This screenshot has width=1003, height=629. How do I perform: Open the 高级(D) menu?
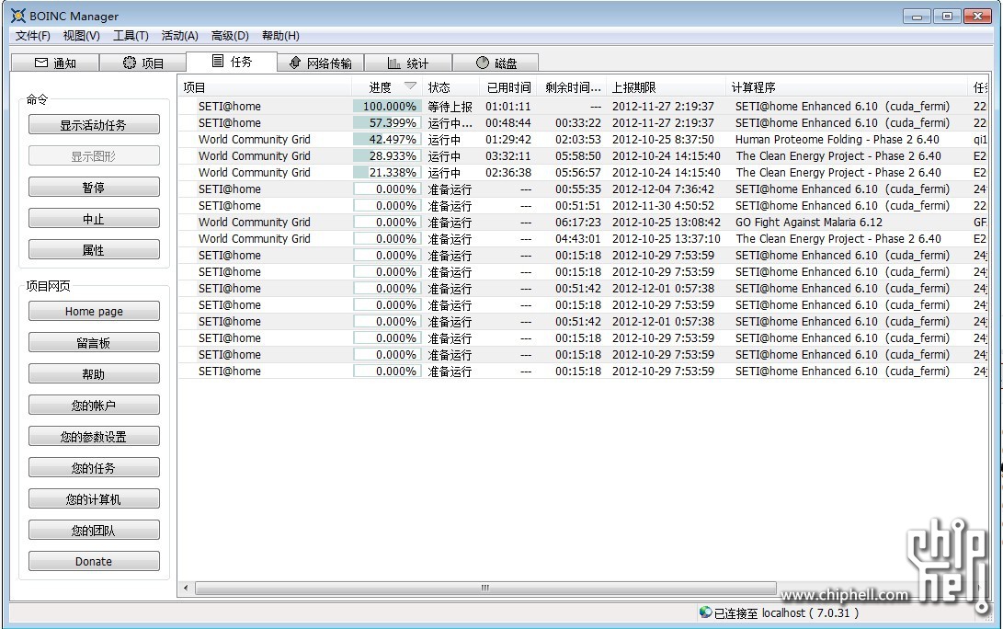(x=230, y=36)
